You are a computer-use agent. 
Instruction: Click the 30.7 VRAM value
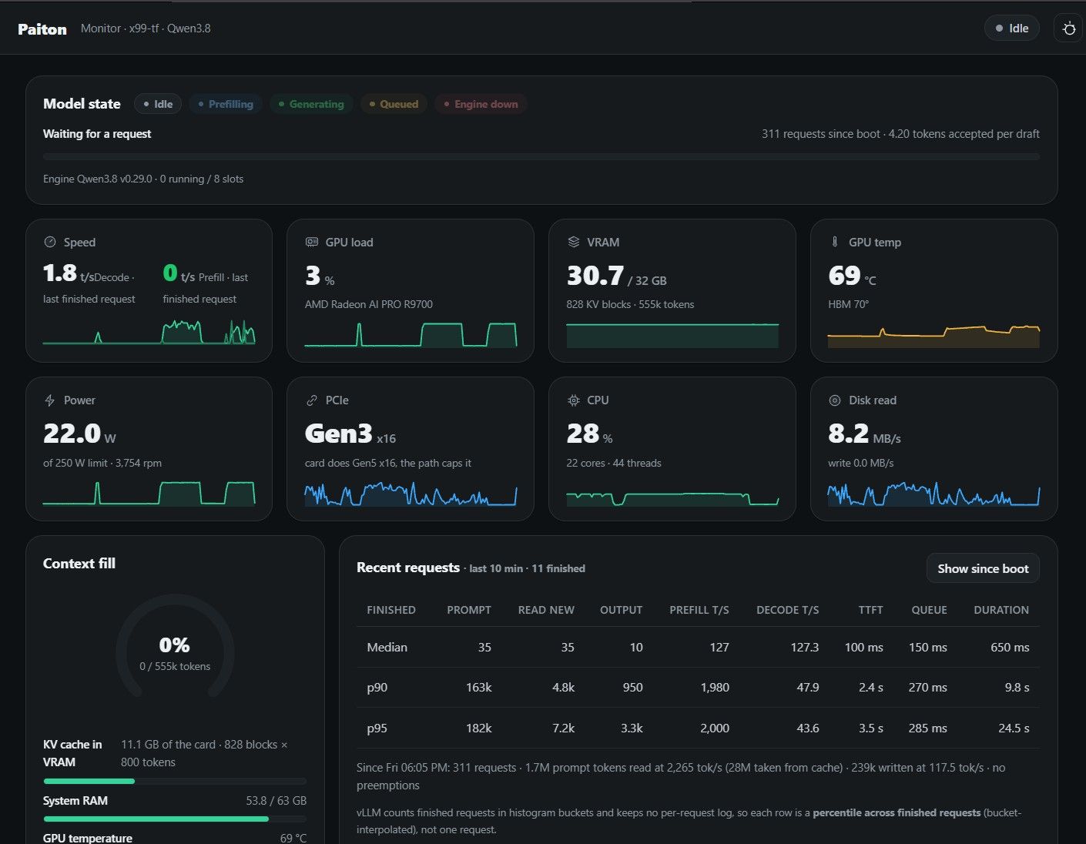tap(595, 275)
